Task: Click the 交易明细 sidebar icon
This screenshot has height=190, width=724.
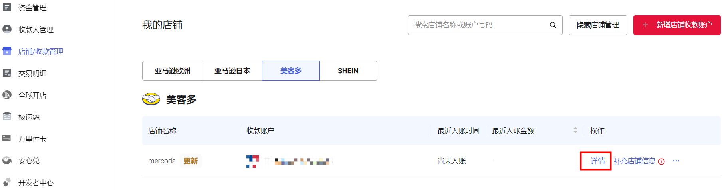Action: [7, 73]
